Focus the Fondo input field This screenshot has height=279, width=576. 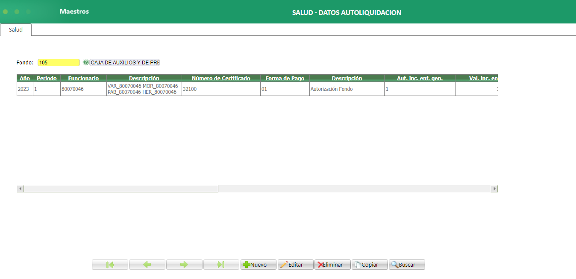(59, 62)
